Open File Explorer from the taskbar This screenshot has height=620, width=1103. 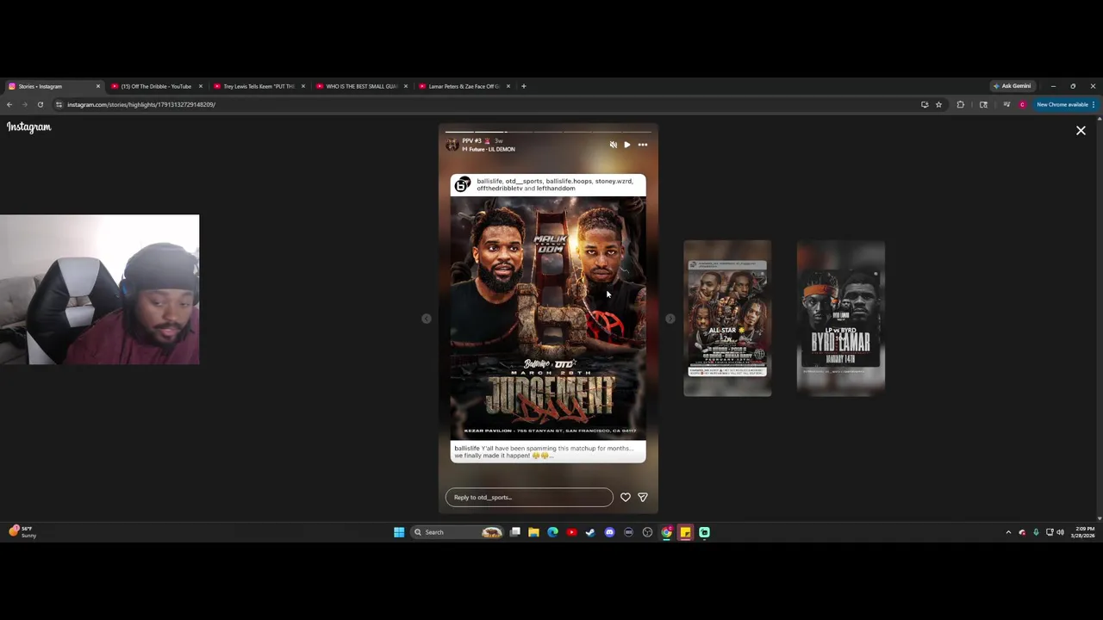533,532
